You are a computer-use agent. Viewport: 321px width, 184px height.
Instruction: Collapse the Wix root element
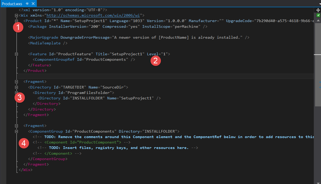(x=17, y=16)
